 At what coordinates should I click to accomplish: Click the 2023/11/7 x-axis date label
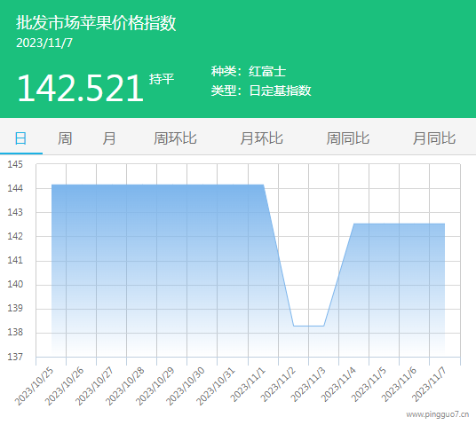[429, 384]
